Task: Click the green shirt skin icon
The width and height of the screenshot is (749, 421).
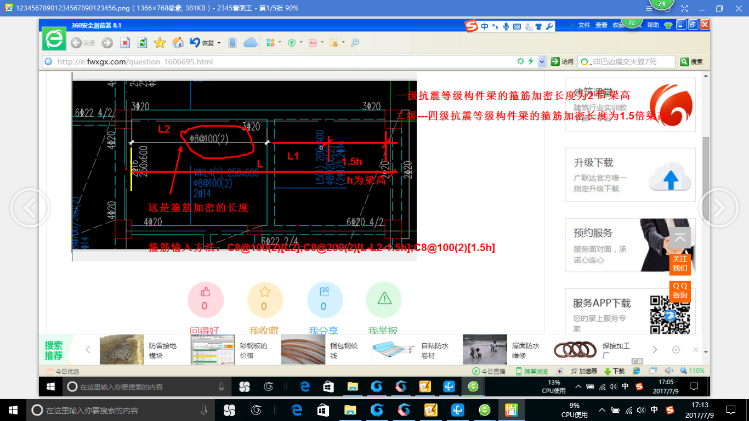Action: (x=668, y=25)
